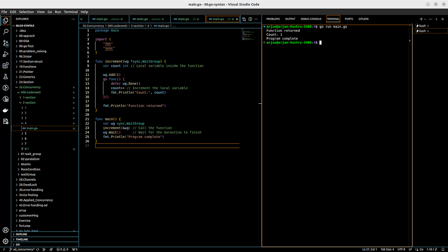Open new terminal launch profile dropdown arrow
This screenshot has height=252, width=448.
pos(425,19)
